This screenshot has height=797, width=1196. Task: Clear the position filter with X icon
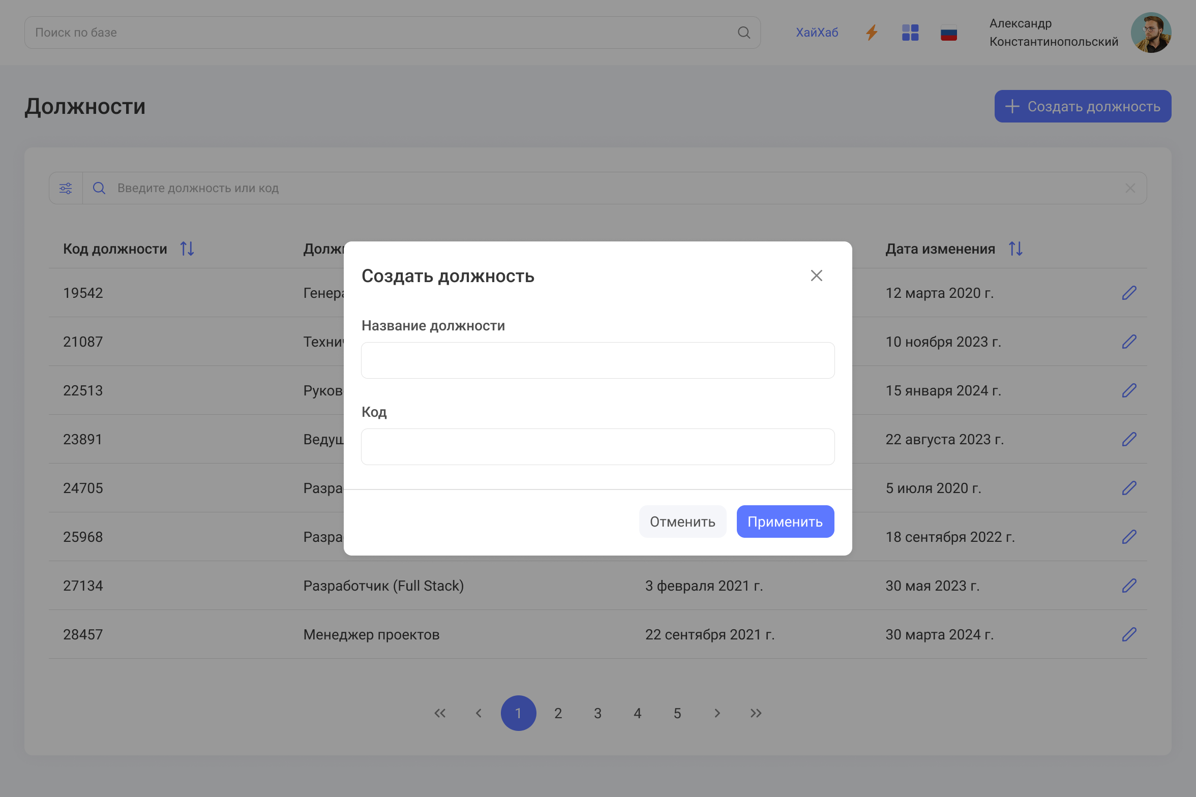coord(1130,188)
